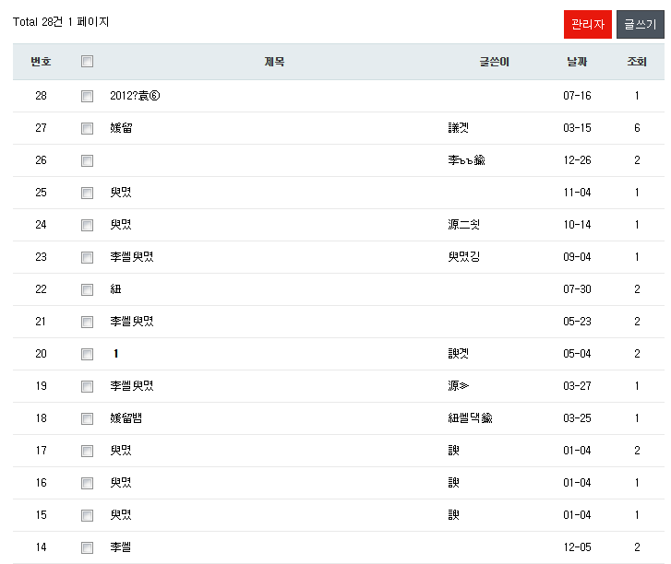
Task: Click the date 03-27 cell
Action: pos(577,386)
